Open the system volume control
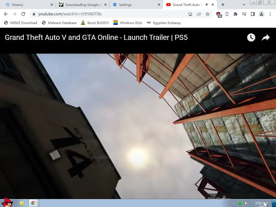276x207 pixels. click(x=246, y=203)
